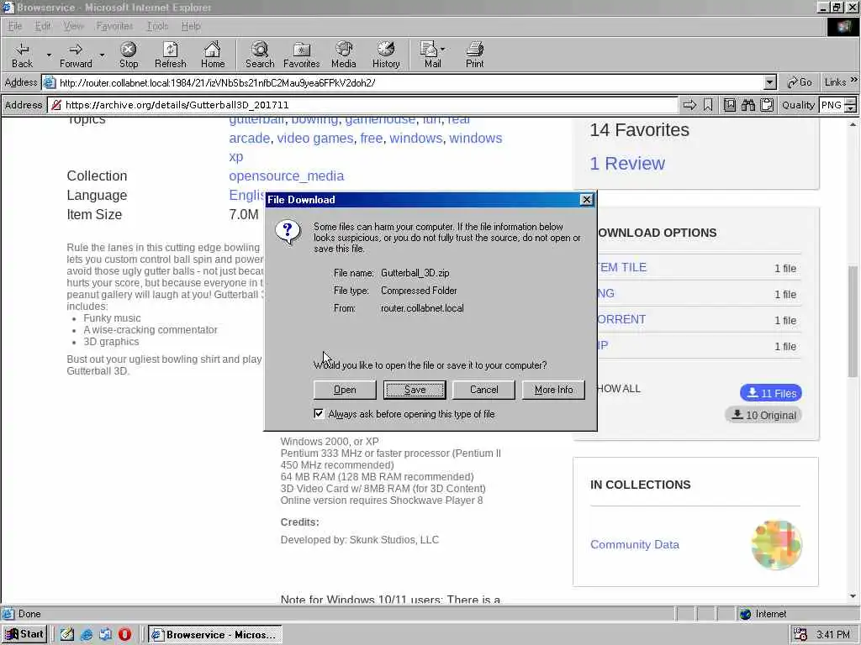Open the Favorites toolbar pane
The image size is (861, 645).
pyautogui.click(x=302, y=55)
